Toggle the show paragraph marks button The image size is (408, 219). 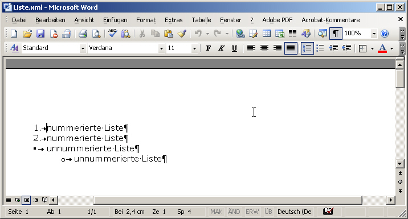336,34
